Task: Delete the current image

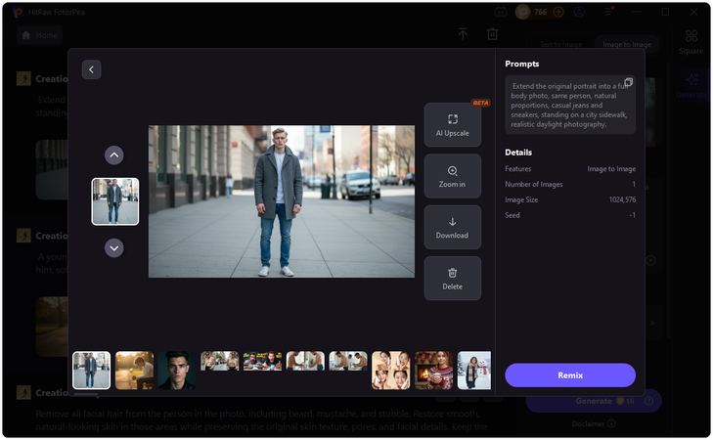Action: 453,279
